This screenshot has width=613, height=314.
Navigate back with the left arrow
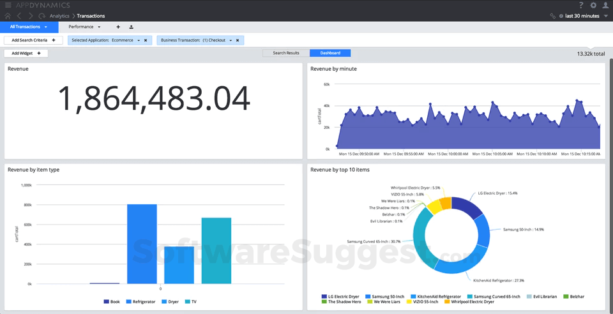19,16
